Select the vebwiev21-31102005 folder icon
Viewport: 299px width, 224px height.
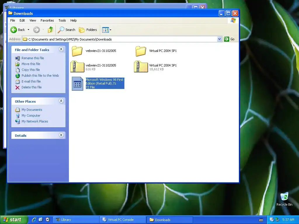77,51
